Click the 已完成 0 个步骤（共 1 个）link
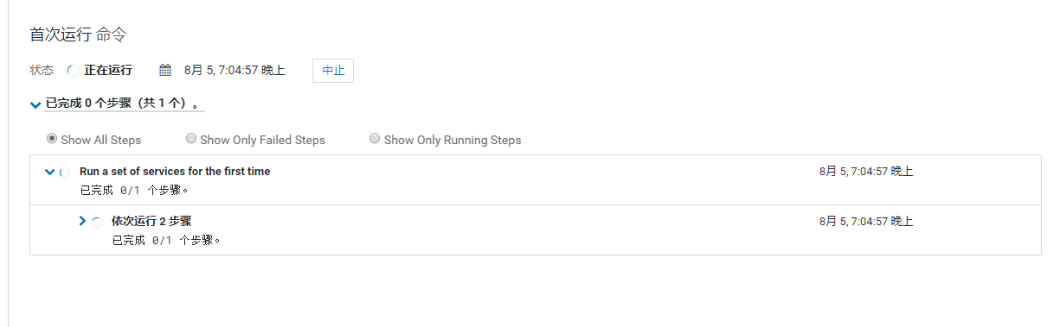The image size is (1053, 327). (125, 103)
